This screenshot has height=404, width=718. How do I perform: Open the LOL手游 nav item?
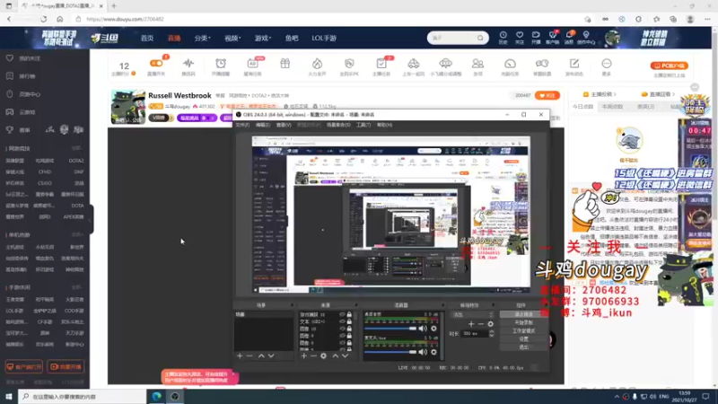pos(324,38)
